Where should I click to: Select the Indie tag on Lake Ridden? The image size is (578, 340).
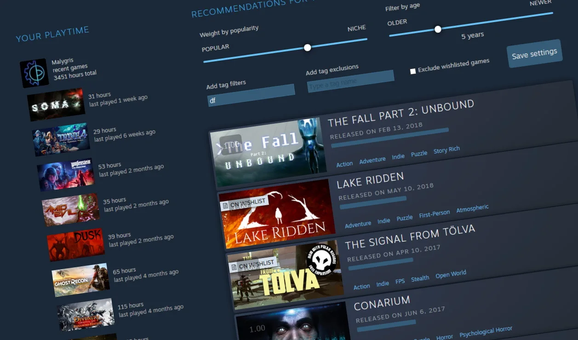383,221
